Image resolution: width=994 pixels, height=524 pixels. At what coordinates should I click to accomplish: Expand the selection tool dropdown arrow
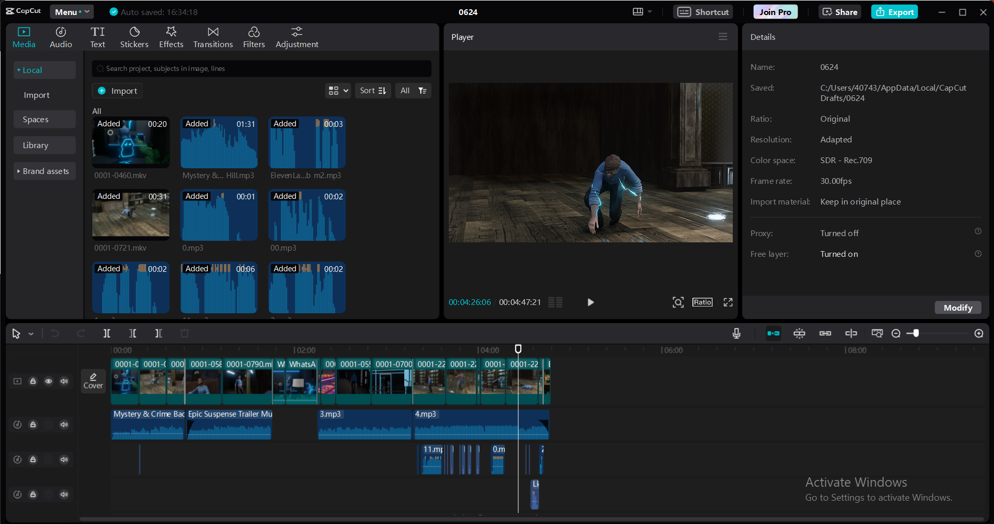(31, 334)
